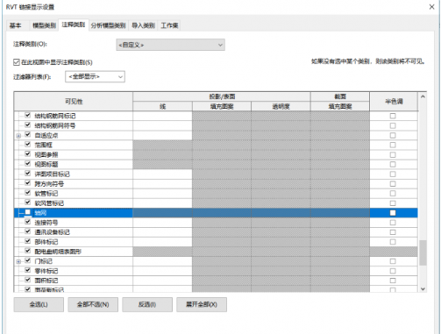
Task: Enable the 轴网 visibility checkbox
Action: [x=28, y=212]
